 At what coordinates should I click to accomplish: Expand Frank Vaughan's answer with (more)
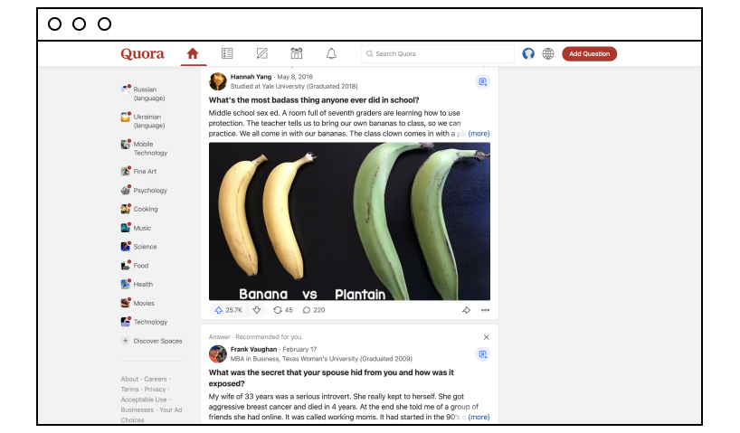pyautogui.click(x=479, y=417)
